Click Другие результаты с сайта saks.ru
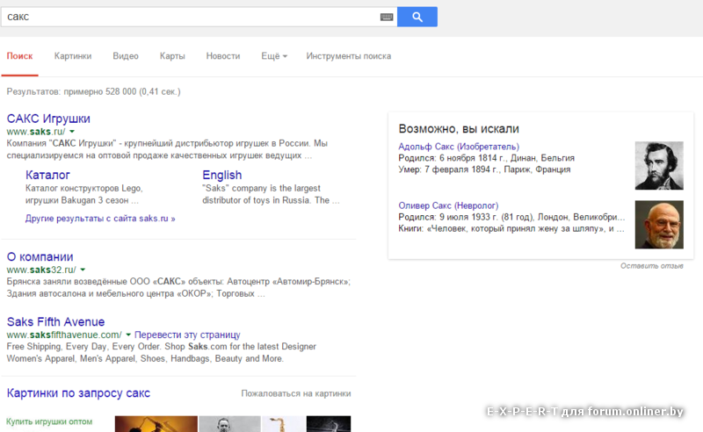This screenshot has height=432, width=703. (x=100, y=219)
